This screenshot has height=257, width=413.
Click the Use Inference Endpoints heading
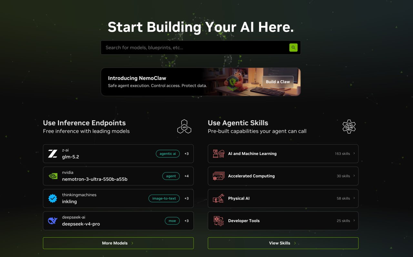(x=84, y=123)
